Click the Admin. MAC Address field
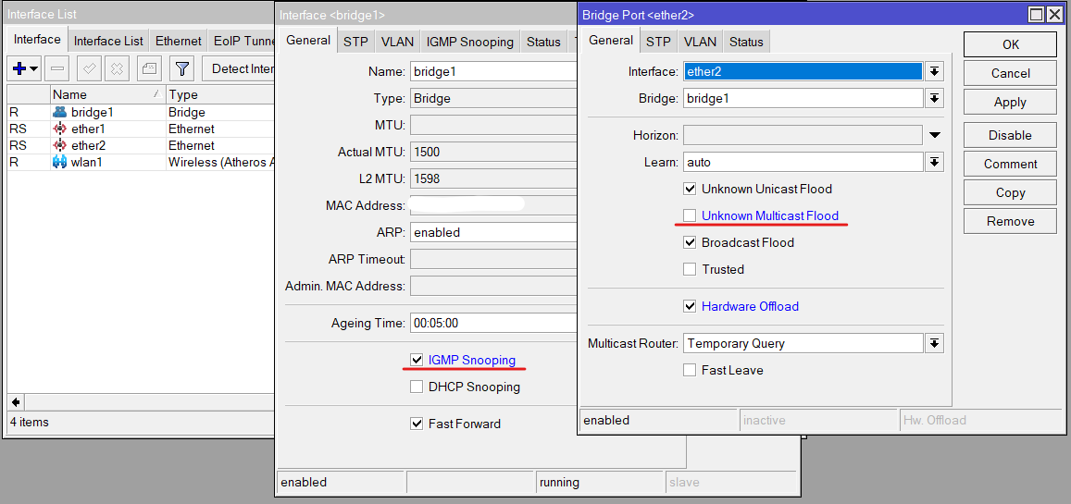The height and width of the screenshot is (504, 1071). (493, 286)
